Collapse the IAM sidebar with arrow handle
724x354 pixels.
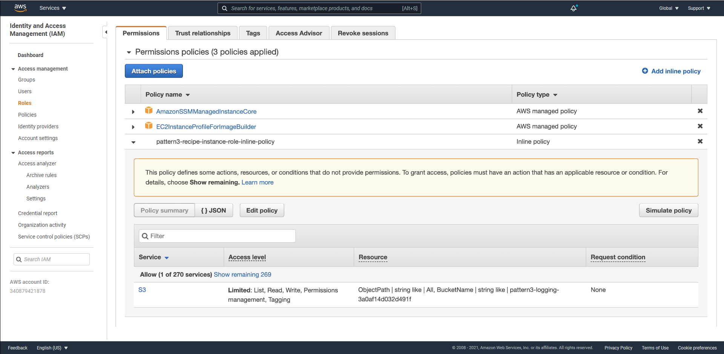pos(106,32)
